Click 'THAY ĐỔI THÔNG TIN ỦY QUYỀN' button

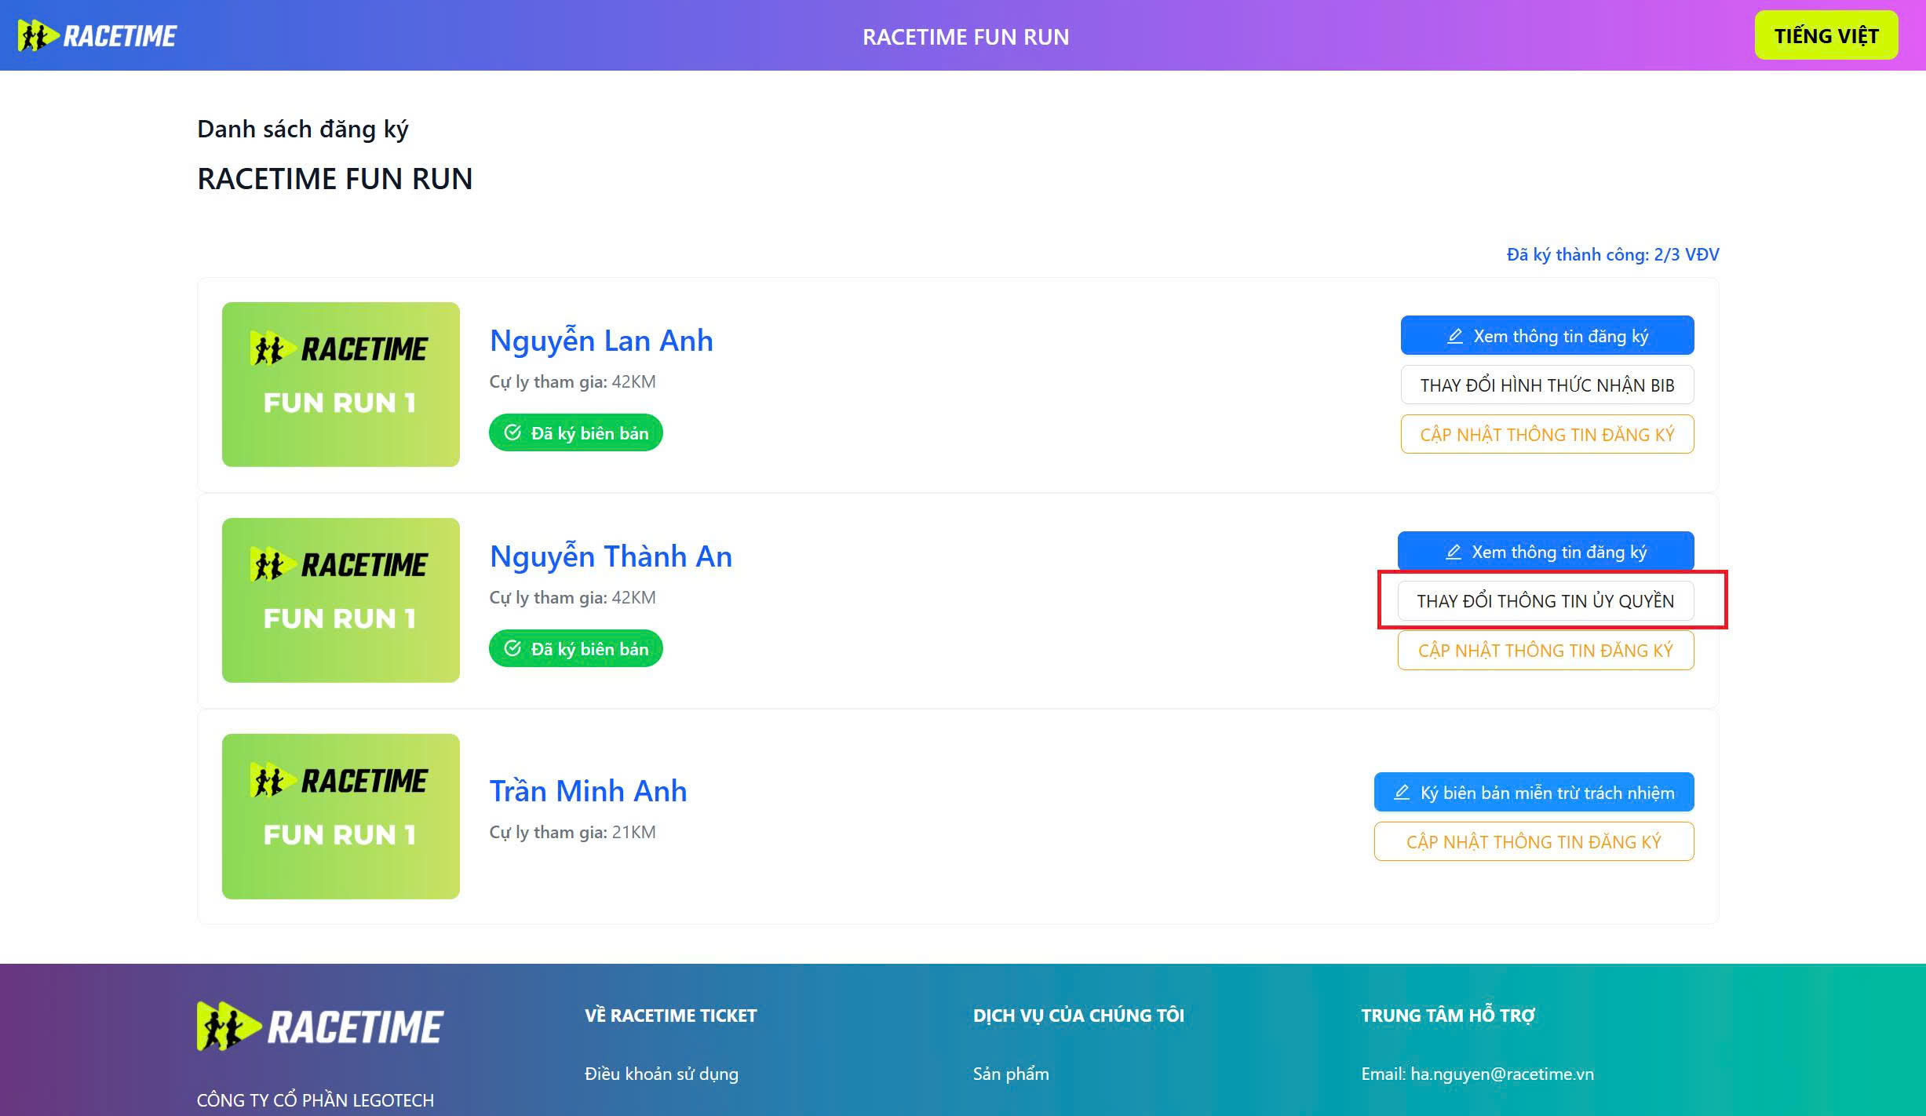[1545, 601]
